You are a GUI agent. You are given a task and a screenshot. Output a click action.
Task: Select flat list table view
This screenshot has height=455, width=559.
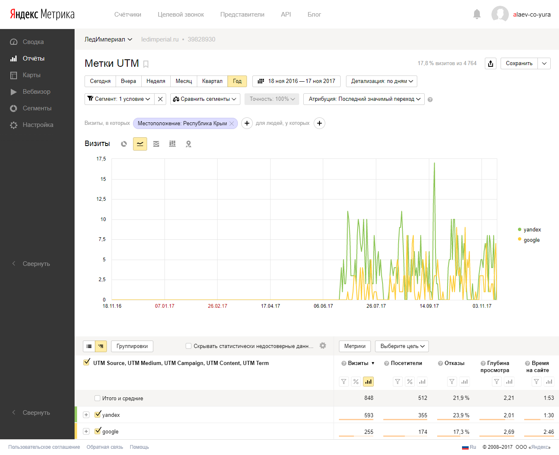point(89,346)
